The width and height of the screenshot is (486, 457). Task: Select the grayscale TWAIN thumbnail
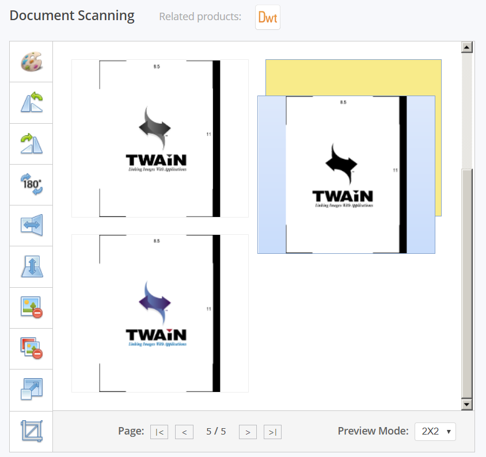coord(160,138)
